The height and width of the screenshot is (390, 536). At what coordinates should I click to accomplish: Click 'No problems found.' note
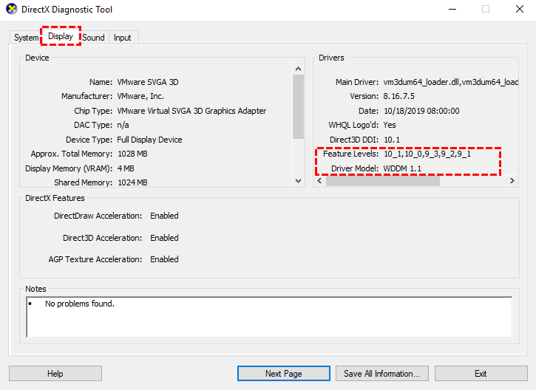tap(80, 304)
